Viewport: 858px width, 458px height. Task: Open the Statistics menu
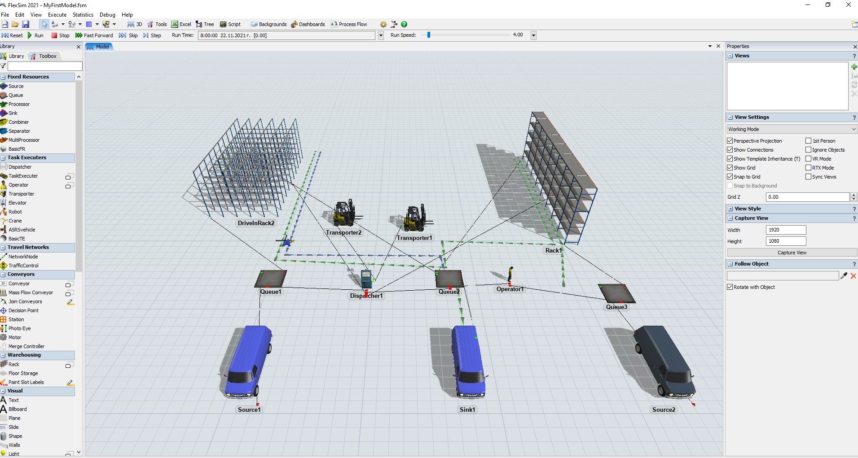(83, 15)
